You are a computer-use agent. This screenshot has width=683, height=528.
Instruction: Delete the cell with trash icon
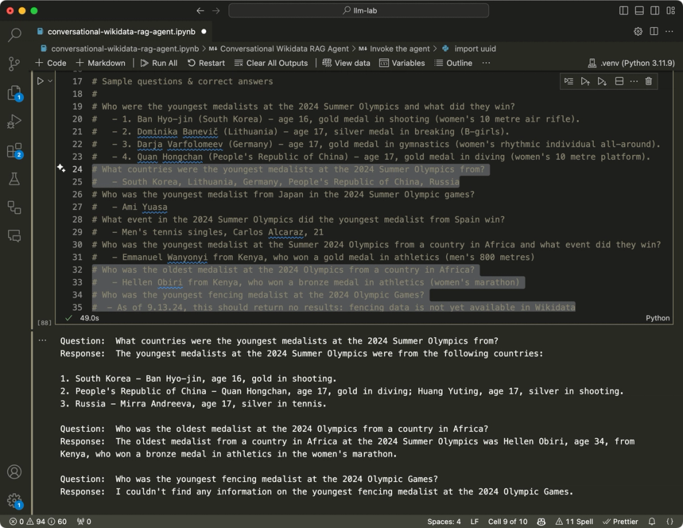[648, 81]
